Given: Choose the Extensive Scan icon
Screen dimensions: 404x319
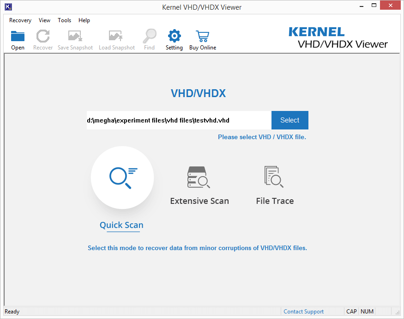Looking at the screenshot, I should coord(199,177).
